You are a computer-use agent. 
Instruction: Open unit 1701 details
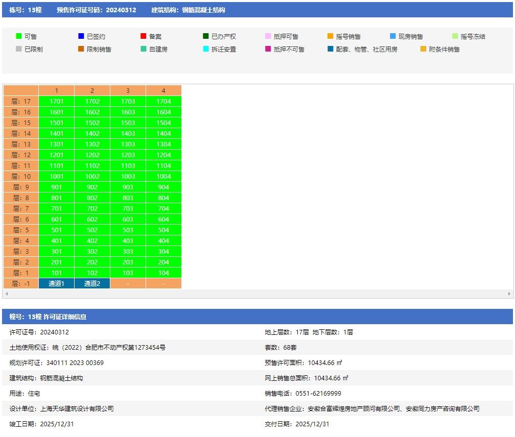(x=57, y=102)
